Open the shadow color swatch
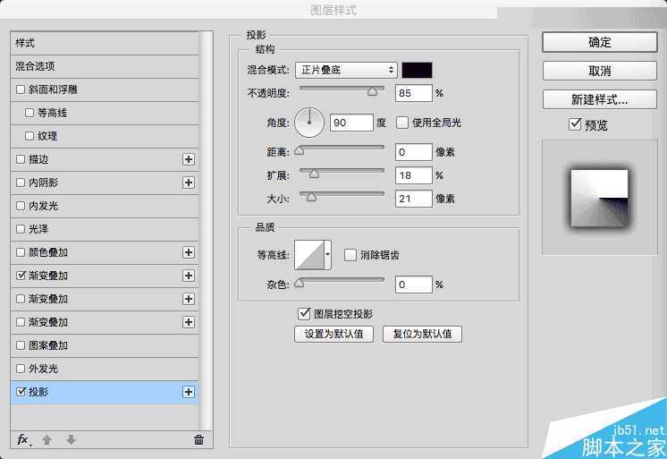 click(417, 70)
